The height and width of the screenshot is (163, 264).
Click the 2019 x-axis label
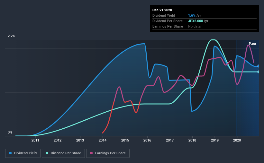(x=215, y=140)
